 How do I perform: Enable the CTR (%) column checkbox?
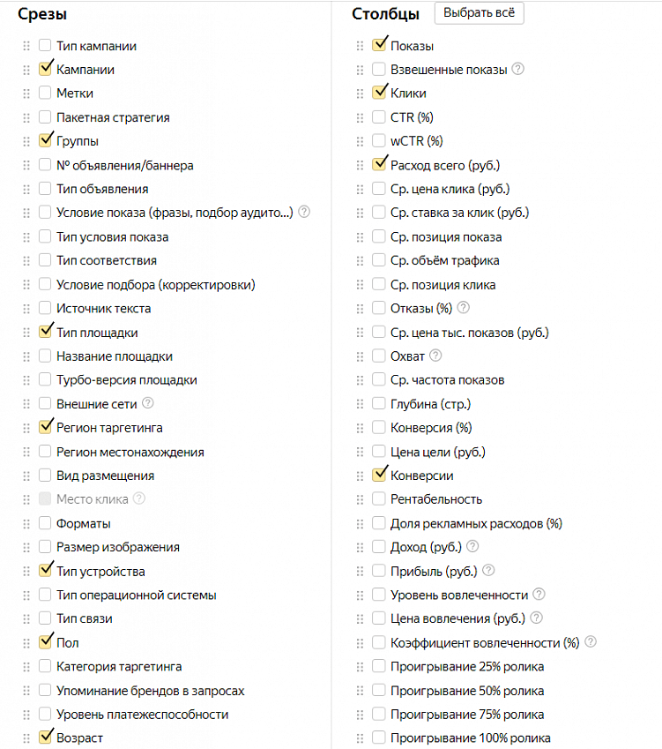click(378, 117)
